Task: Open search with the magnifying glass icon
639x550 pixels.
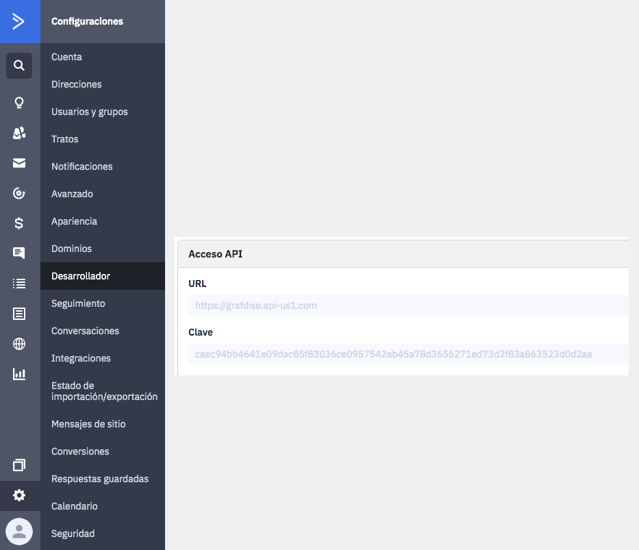Action: tap(19, 66)
